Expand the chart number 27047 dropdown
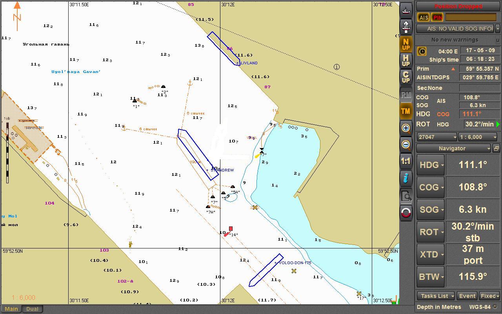 click(x=437, y=137)
